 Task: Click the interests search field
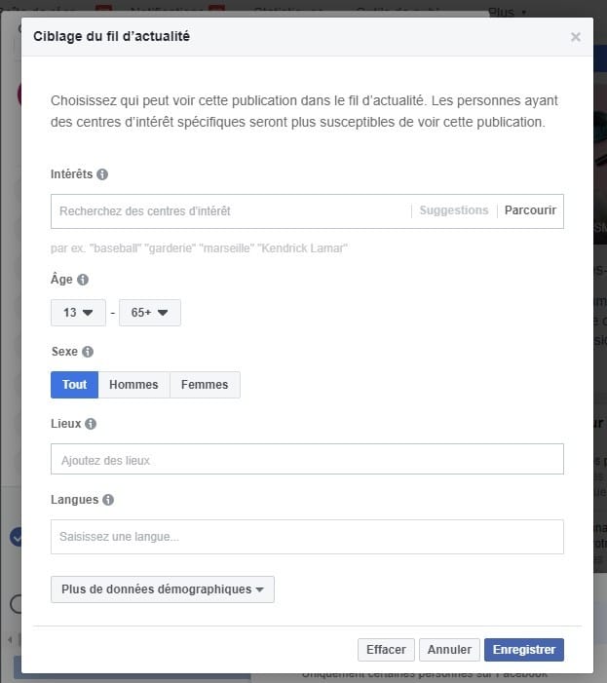pyautogui.click(x=230, y=210)
